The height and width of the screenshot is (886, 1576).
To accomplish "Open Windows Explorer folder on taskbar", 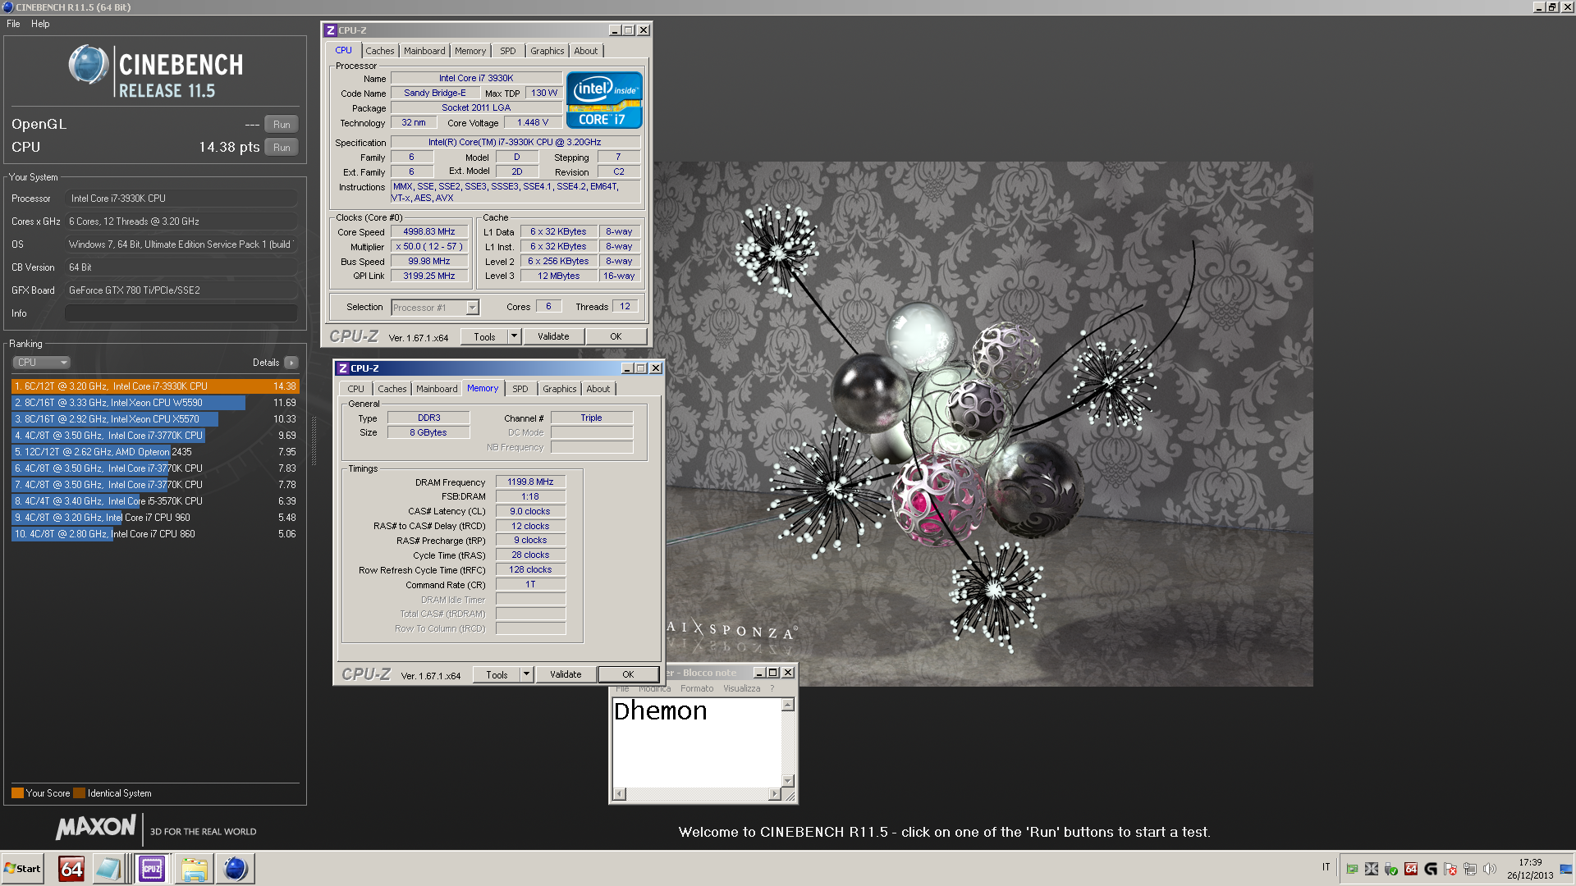I will [x=195, y=869].
